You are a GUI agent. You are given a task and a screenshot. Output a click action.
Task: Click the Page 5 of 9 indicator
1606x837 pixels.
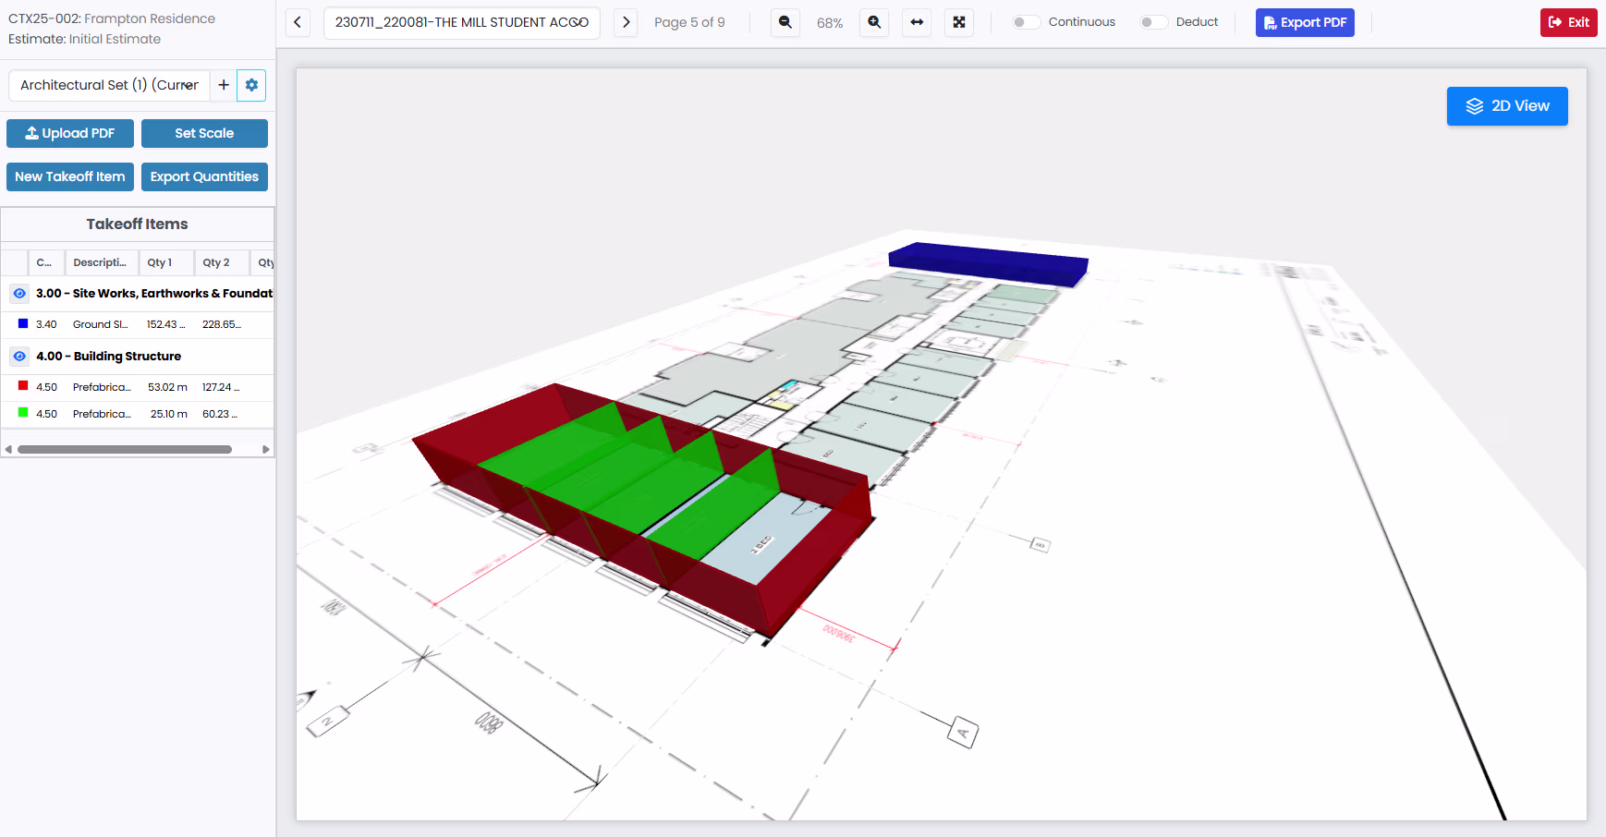click(x=689, y=22)
